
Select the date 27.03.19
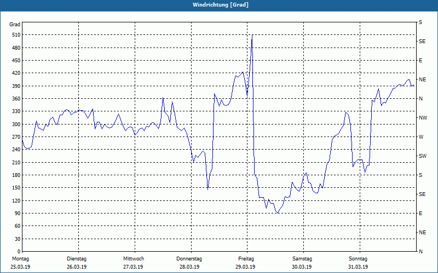(x=133, y=267)
